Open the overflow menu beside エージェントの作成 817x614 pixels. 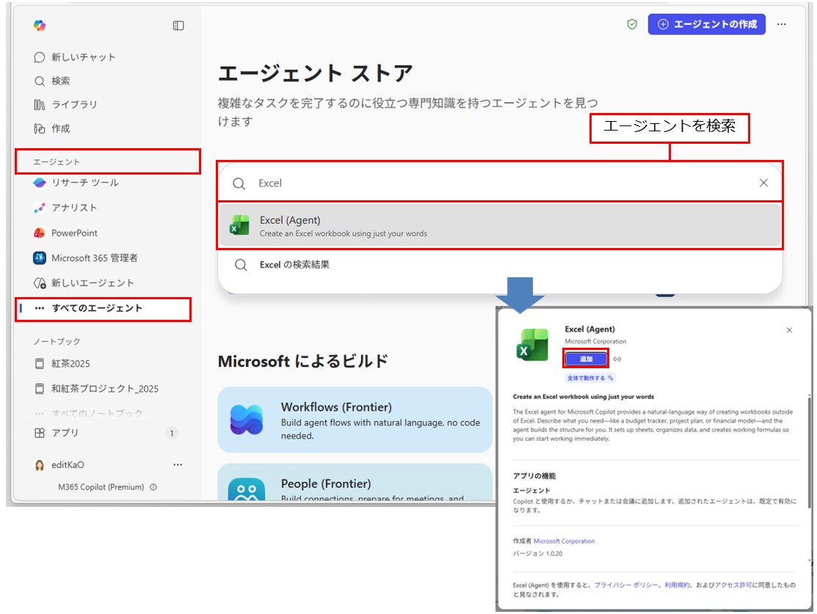782,24
